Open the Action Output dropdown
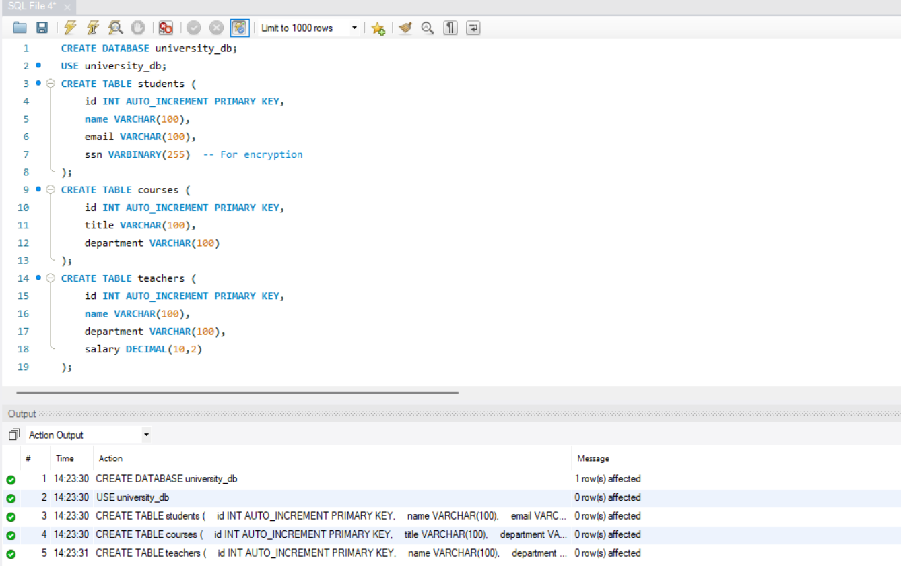Viewport: 901px width, 566px height. [x=89, y=435]
